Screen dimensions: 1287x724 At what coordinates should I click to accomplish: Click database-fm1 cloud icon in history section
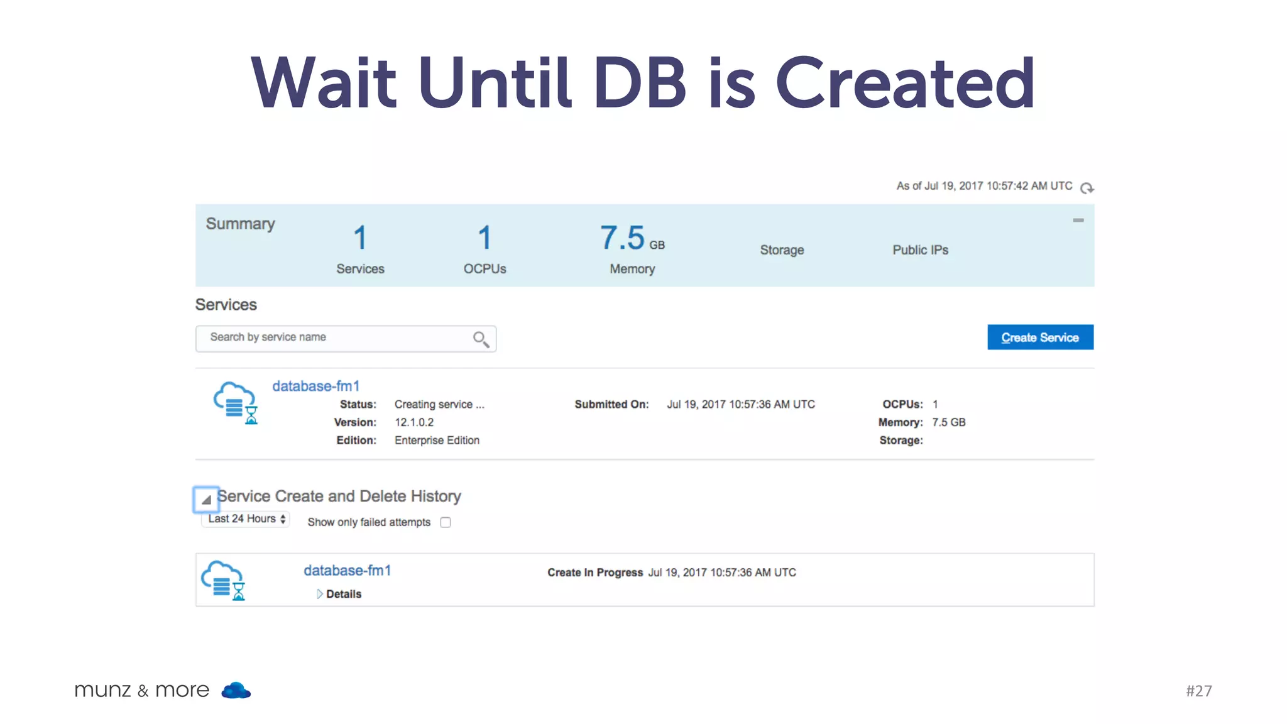[x=223, y=580]
